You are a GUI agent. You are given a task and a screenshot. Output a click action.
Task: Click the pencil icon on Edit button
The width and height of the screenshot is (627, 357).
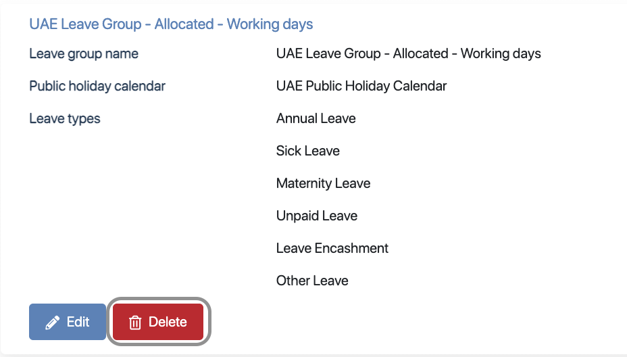point(53,323)
